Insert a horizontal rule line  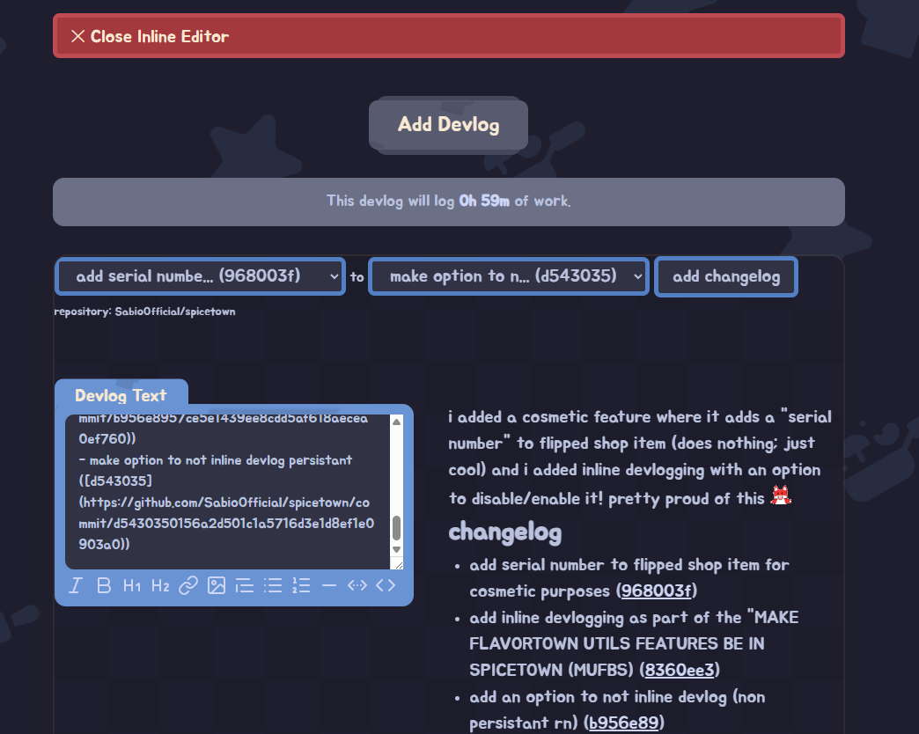(329, 586)
